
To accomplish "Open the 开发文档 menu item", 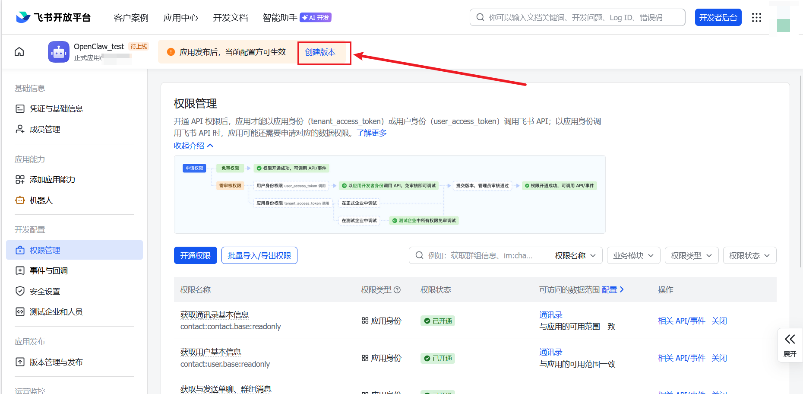I will point(230,18).
